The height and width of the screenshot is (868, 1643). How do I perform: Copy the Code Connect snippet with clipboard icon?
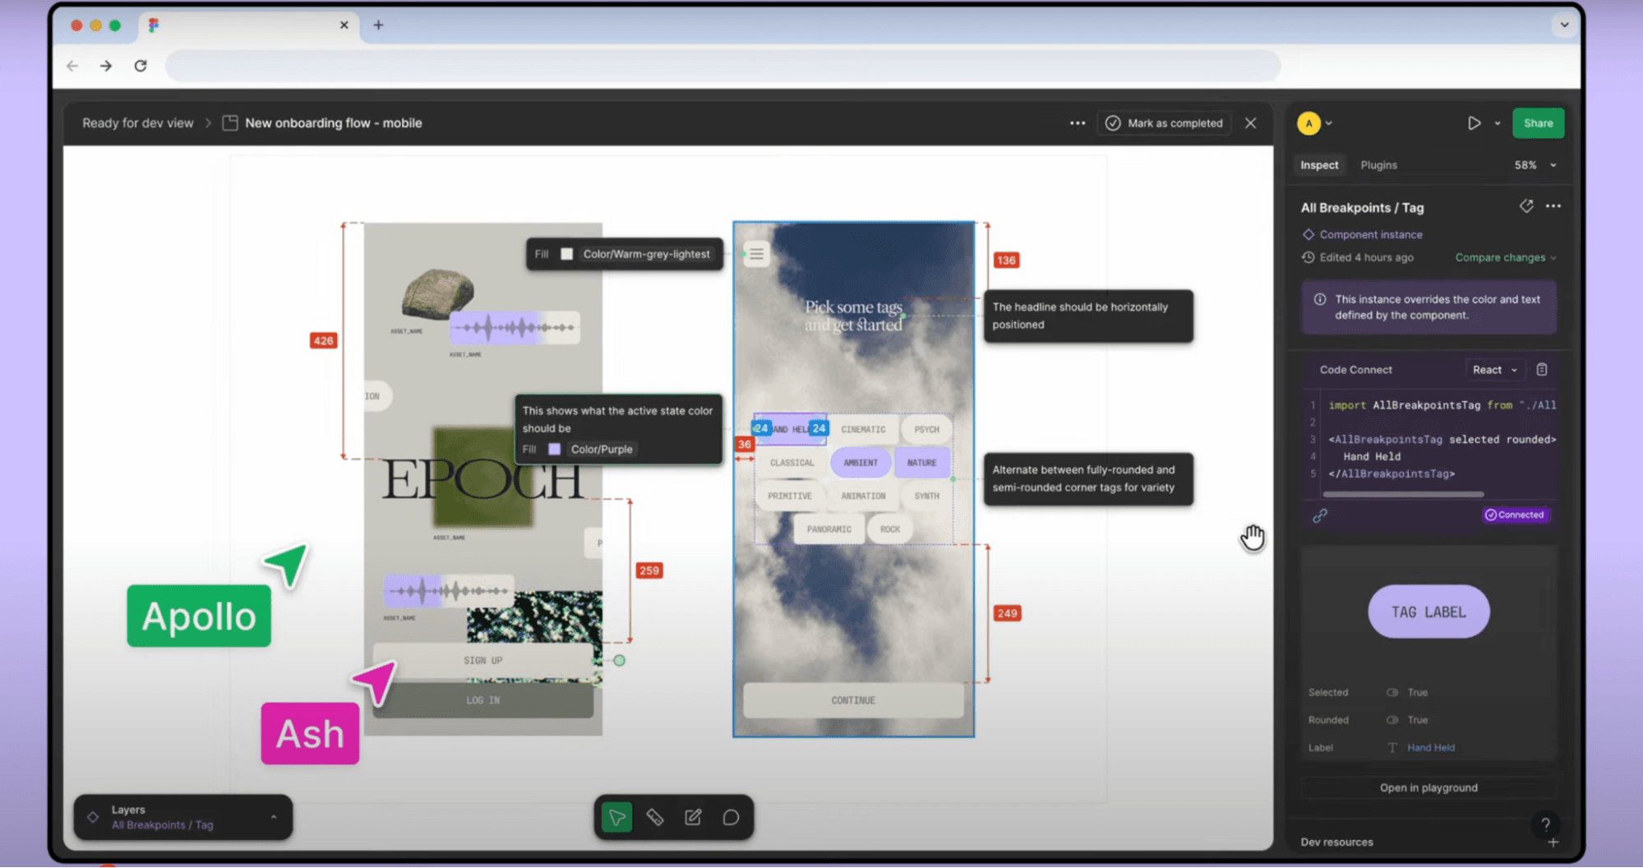tap(1542, 370)
